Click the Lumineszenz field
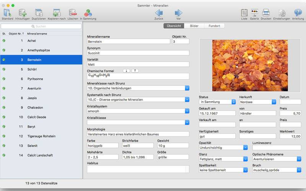This screenshot has width=306, height=191. [277, 148]
